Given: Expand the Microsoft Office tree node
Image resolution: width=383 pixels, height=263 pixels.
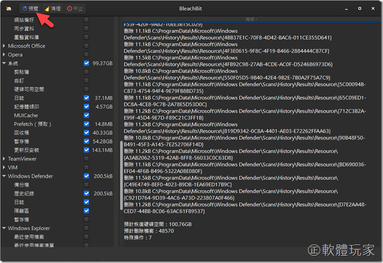Looking at the screenshot, I should pos(4,46).
